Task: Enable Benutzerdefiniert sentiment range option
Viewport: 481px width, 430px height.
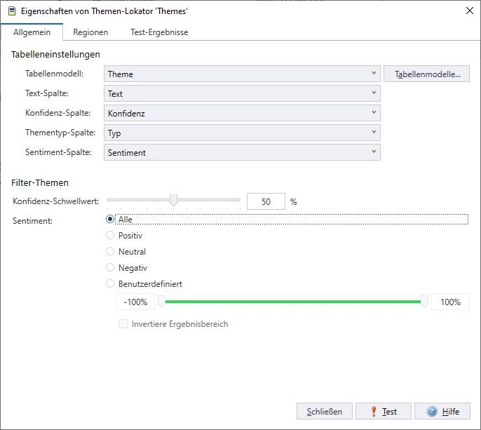Action: [x=110, y=284]
